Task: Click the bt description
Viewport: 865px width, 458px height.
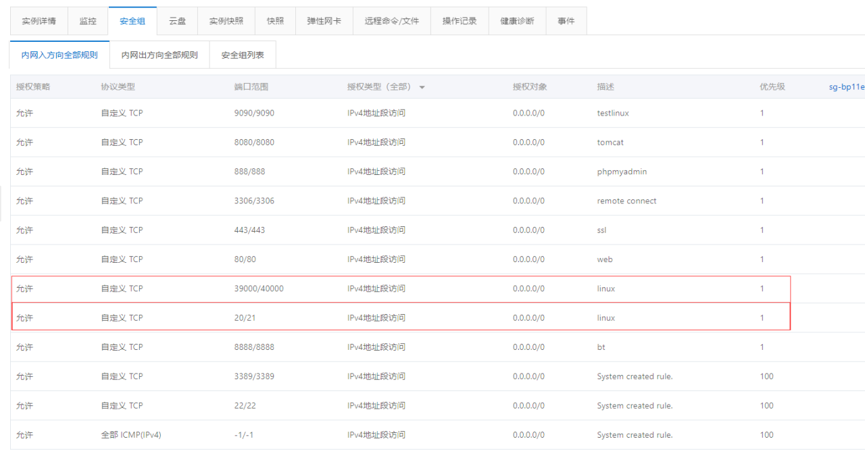Action: [601, 347]
